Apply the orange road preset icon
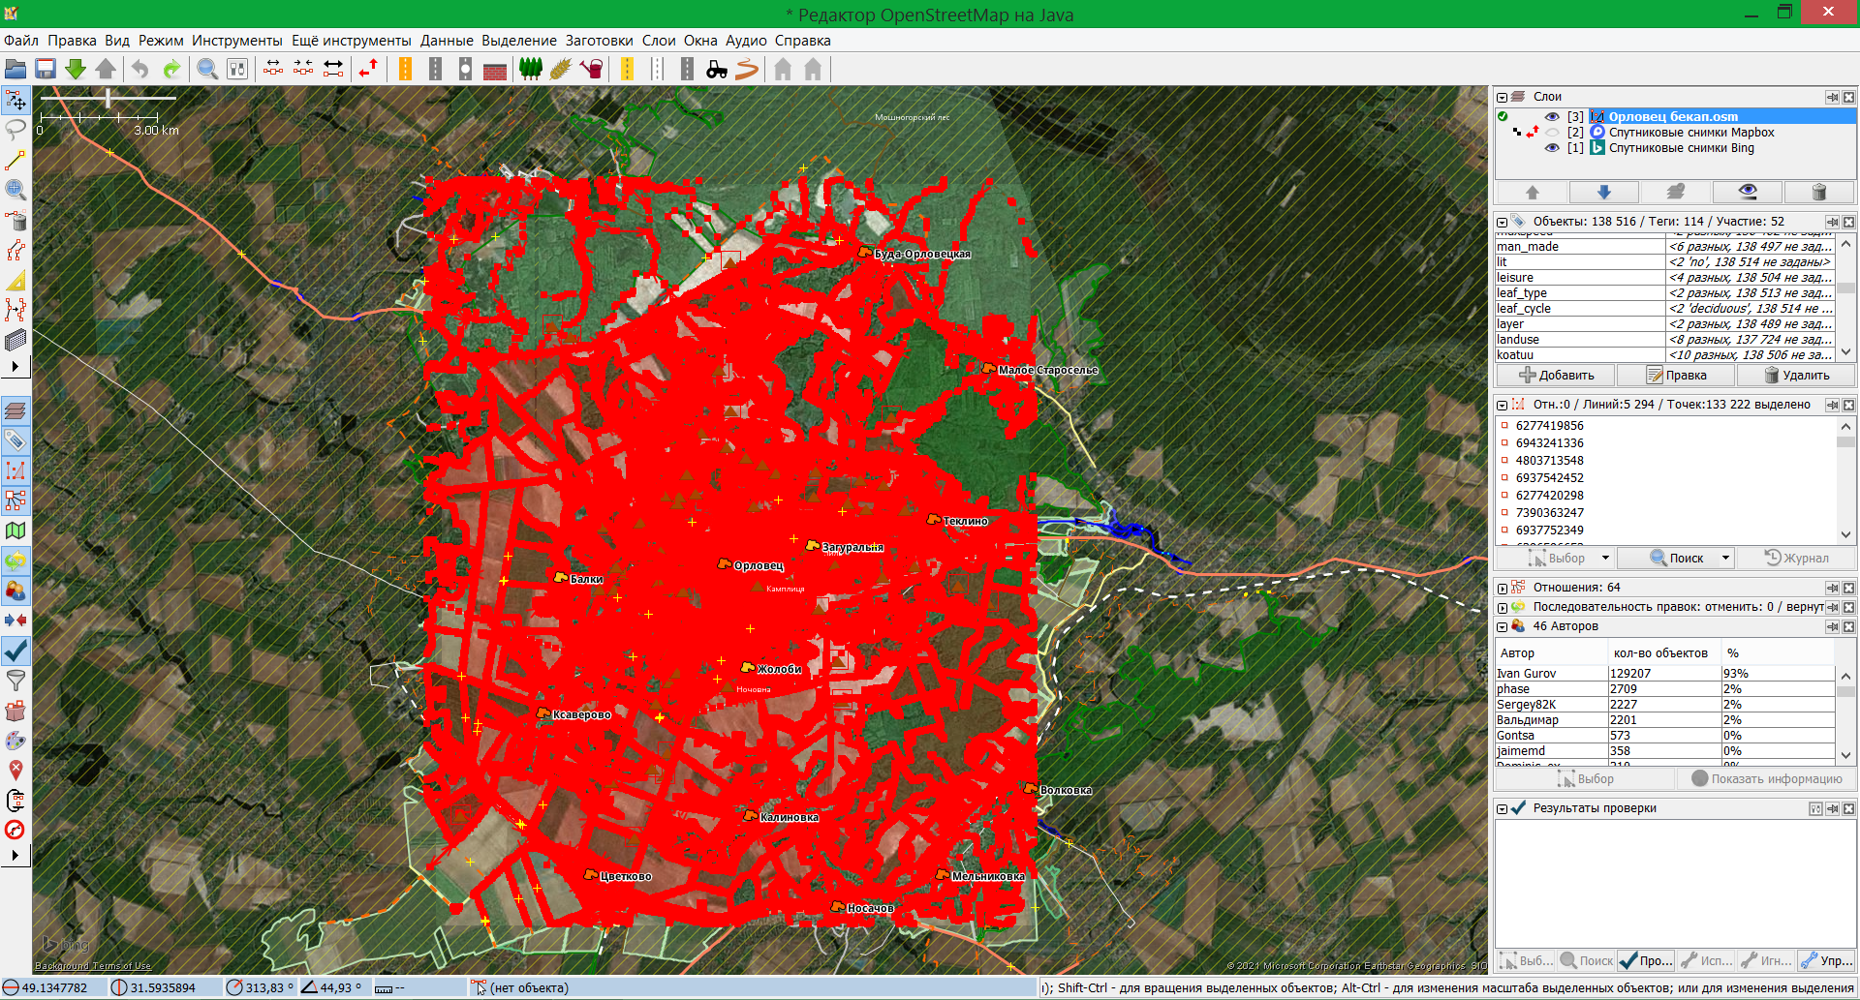The height and width of the screenshot is (1000, 1860). pyautogui.click(x=405, y=69)
